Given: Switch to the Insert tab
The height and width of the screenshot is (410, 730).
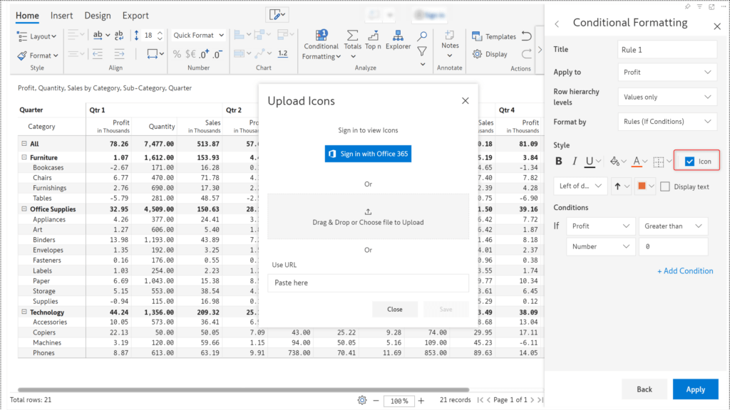Looking at the screenshot, I should click(61, 16).
